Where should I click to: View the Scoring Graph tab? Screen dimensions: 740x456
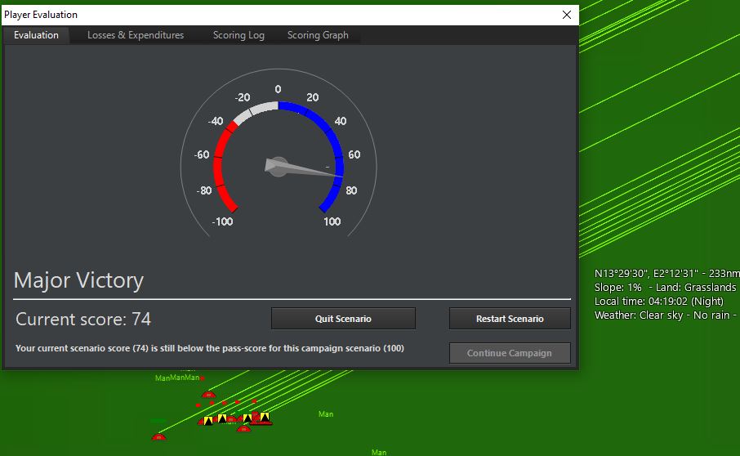pos(318,35)
